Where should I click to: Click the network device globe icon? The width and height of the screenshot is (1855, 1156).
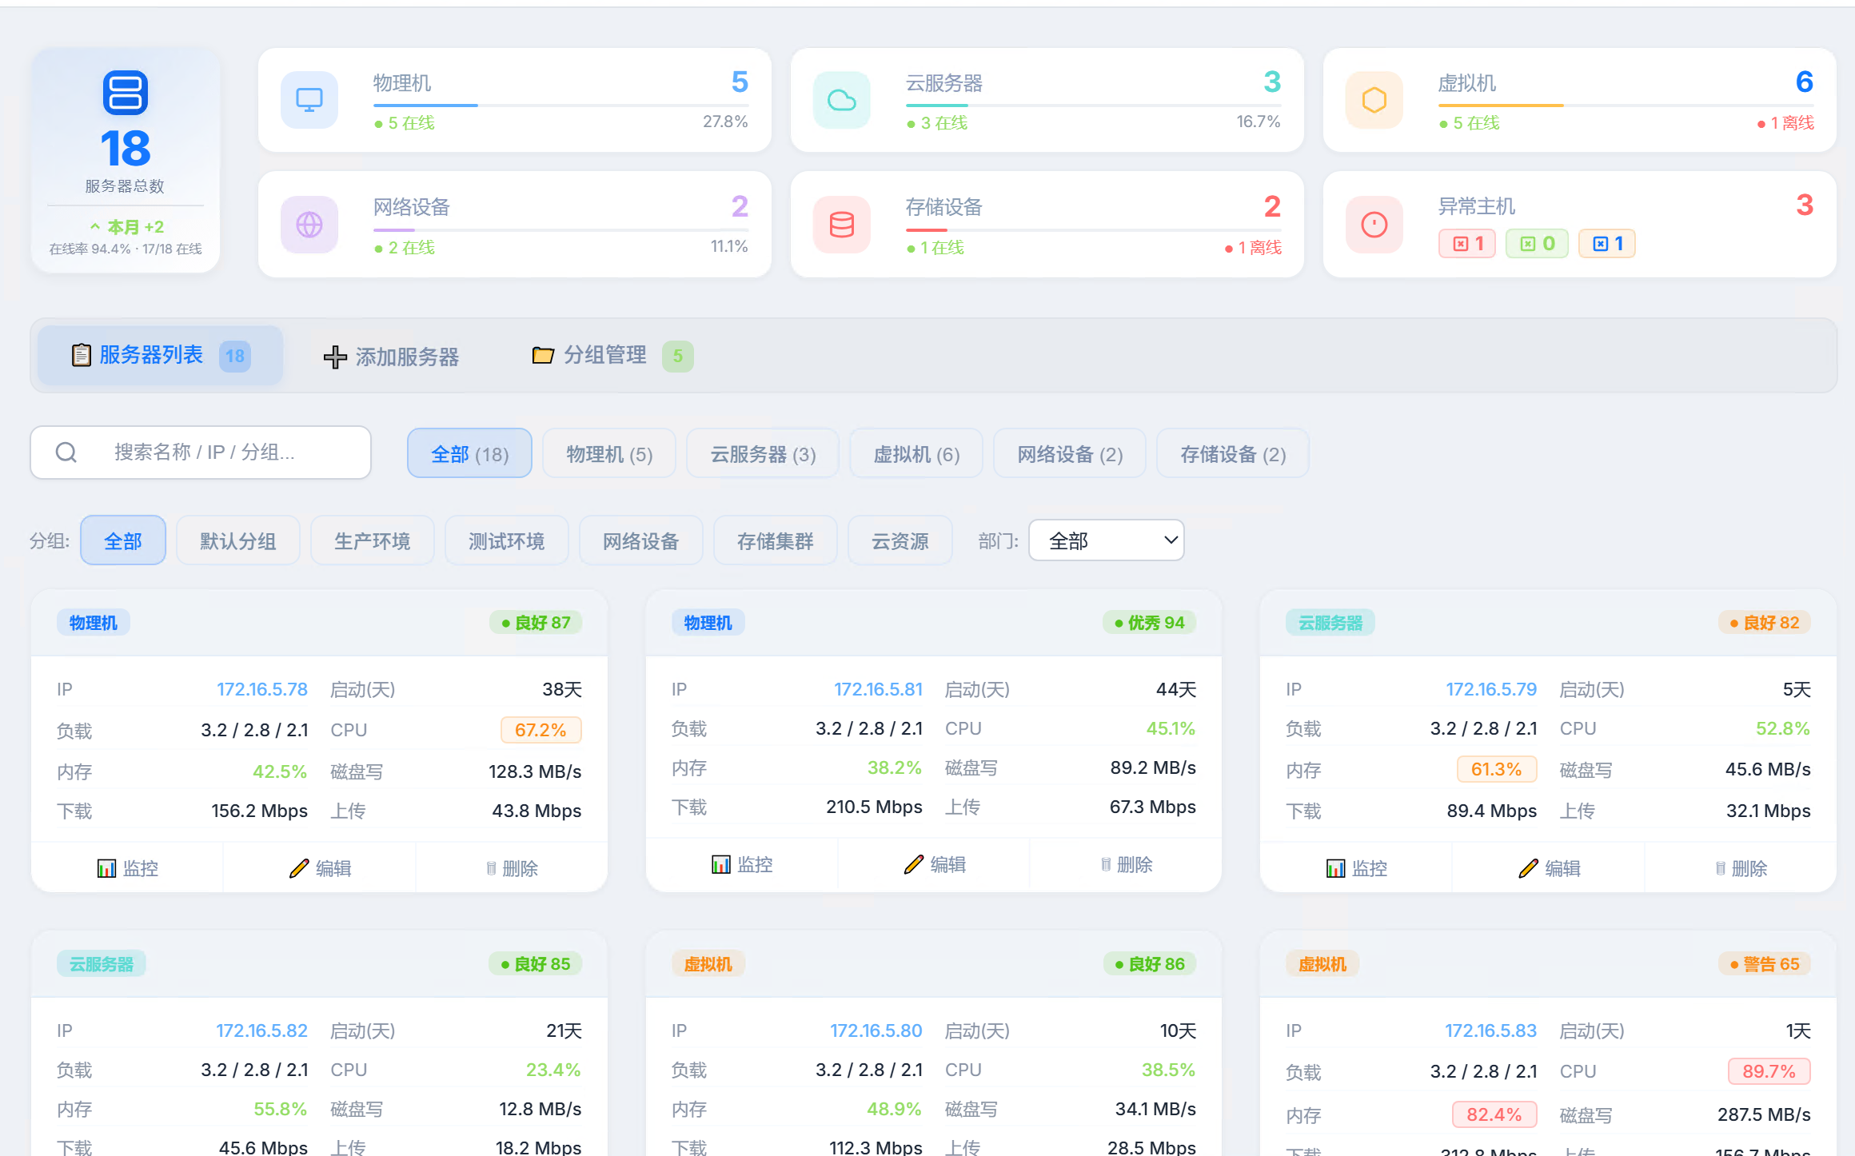[309, 225]
